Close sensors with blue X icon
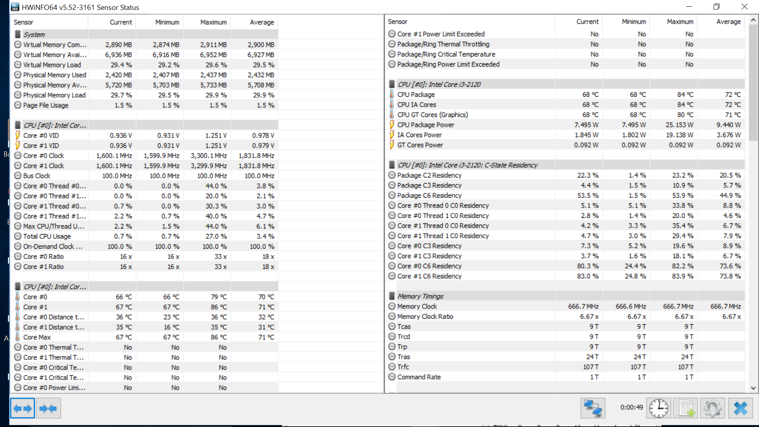 [740, 408]
